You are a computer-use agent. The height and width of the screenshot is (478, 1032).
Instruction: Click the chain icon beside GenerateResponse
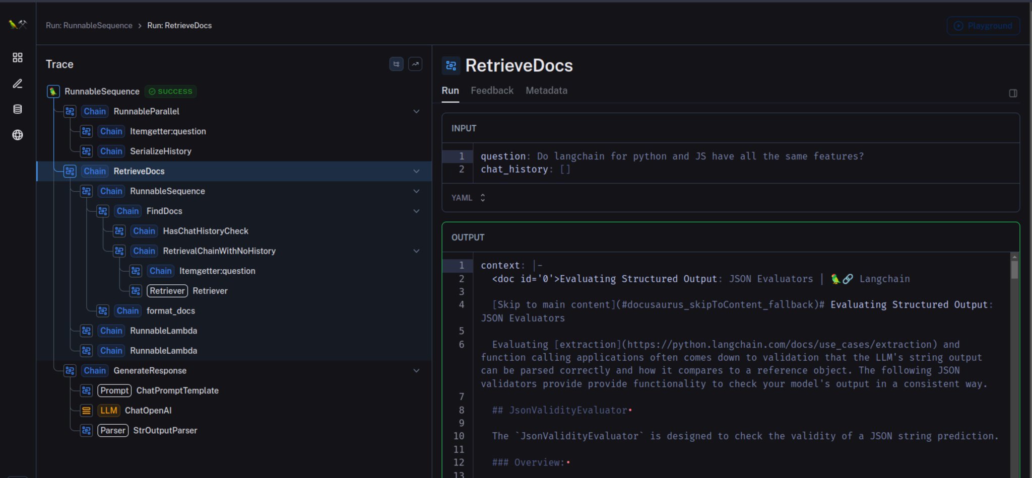click(x=70, y=370)
